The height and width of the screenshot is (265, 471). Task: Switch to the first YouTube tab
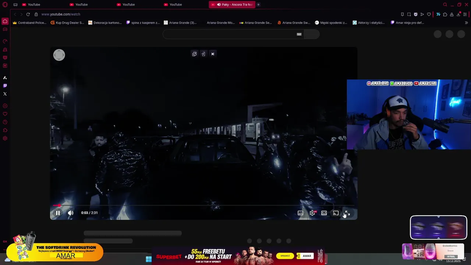[x=34, y=5]
